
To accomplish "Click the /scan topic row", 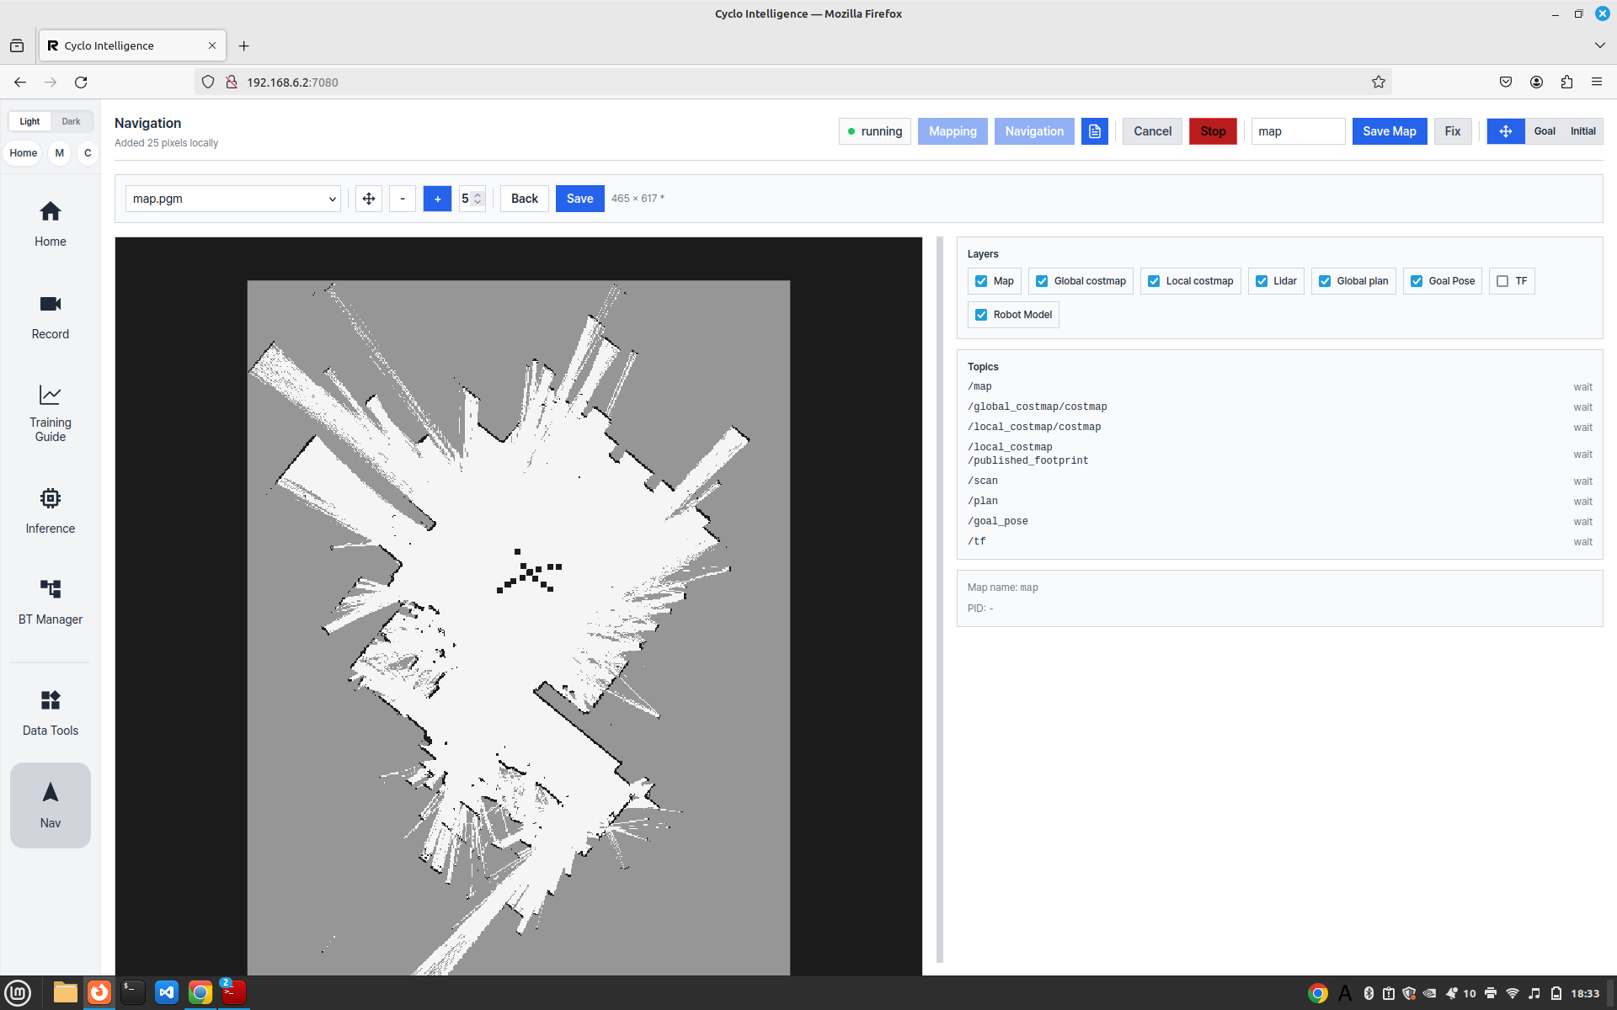I will coord(1280,481).
